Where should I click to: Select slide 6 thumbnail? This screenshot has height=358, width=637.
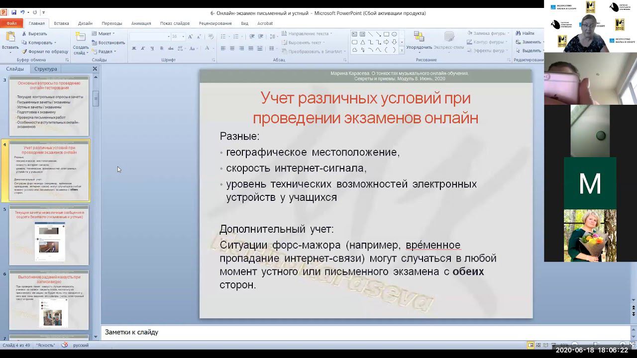pos(49,300)
